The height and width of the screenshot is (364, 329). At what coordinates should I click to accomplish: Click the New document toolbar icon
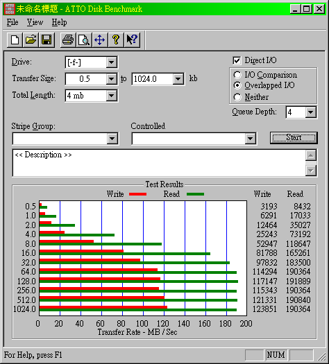[15, 40]
